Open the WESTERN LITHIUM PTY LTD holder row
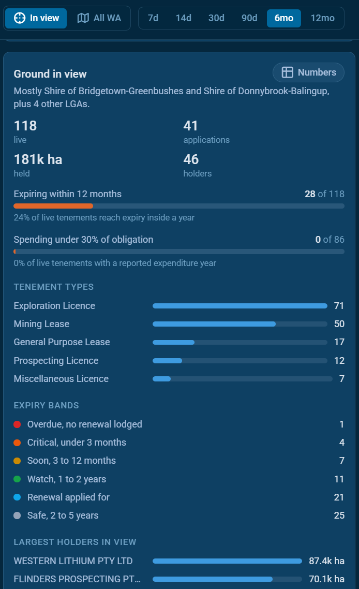 [179, 561]
